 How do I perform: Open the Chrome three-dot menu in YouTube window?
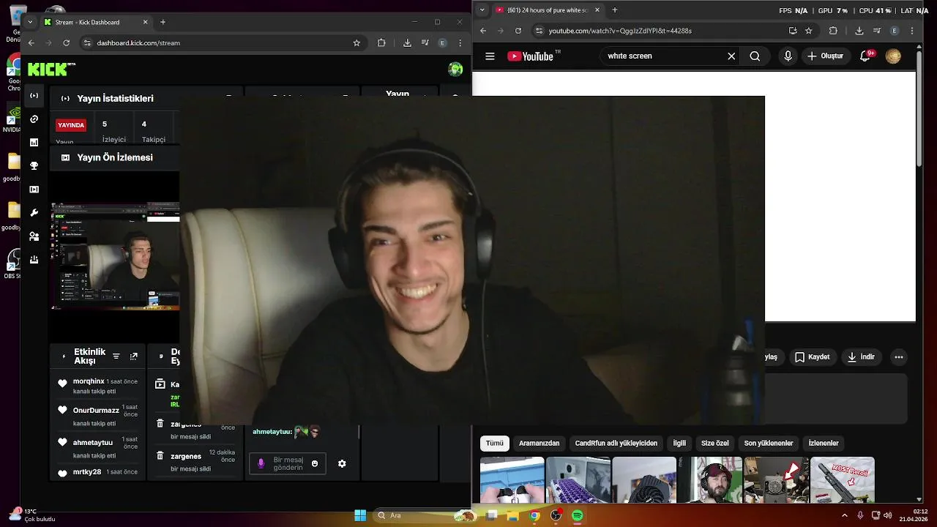912,31
